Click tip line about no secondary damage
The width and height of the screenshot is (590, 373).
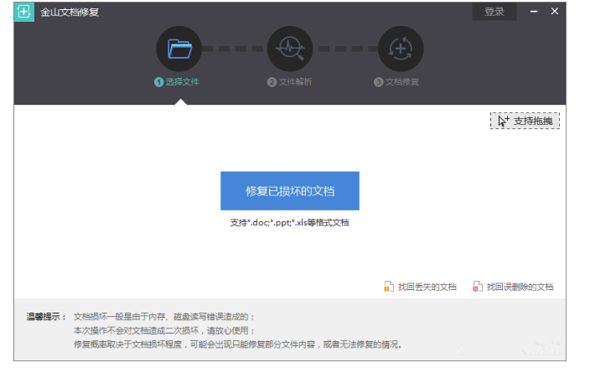(x=164, y=330)
